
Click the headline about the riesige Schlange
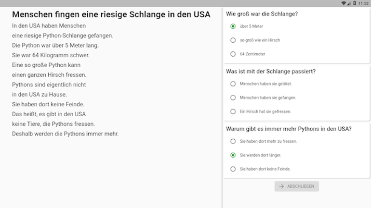click(111, 14)
